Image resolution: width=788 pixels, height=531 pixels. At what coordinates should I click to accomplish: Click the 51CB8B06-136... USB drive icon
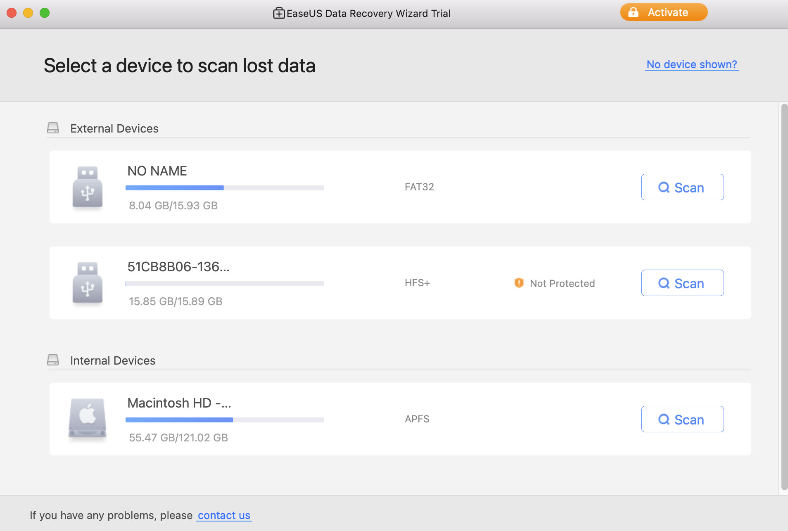[88, 283]
